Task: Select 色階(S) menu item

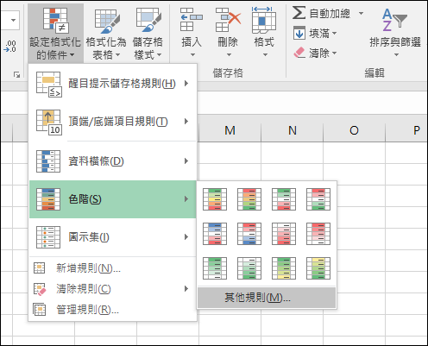Action: (113, 199)
